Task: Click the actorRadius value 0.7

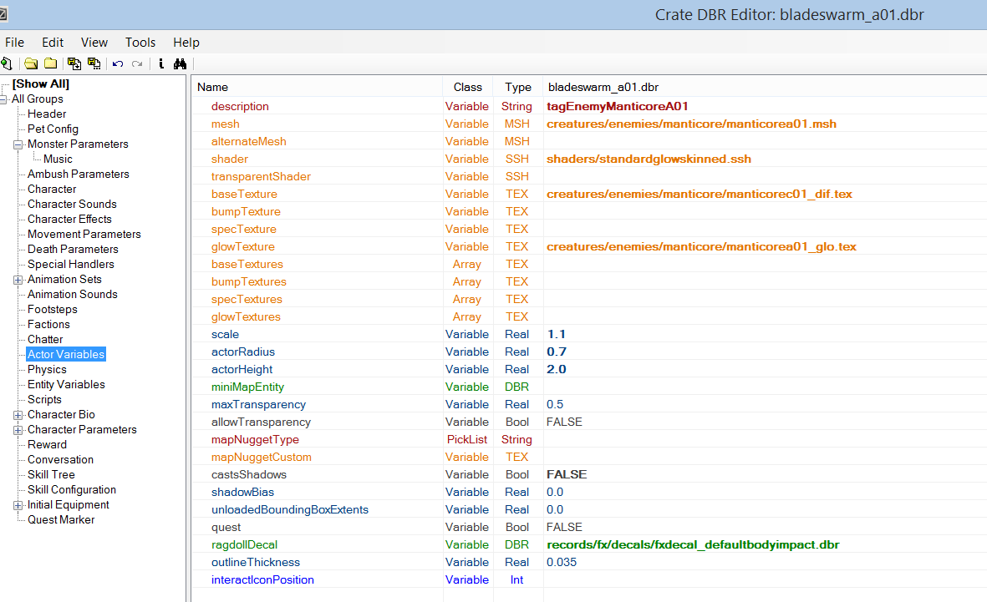Action: point(556,352)
